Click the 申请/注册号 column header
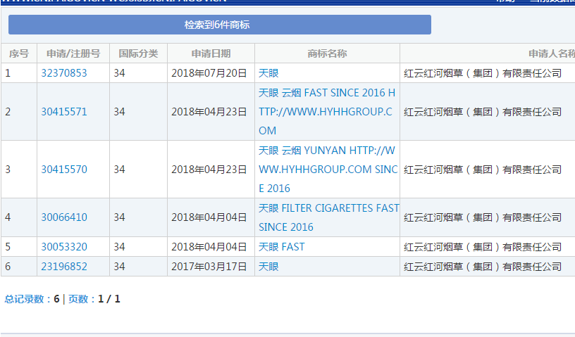Screen dimensions: 575x337 [73, 53]
